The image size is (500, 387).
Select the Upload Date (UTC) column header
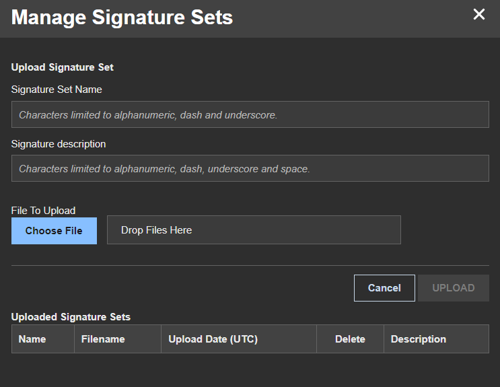tap(239, 339)
